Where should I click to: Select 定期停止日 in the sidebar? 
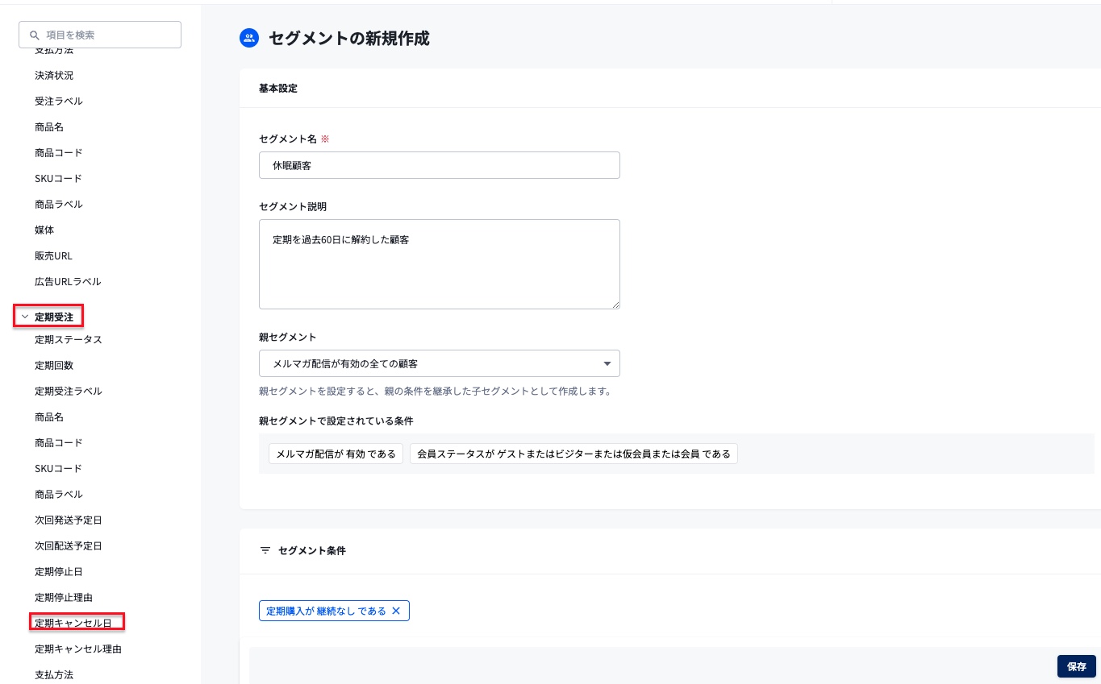click(59, 572)
